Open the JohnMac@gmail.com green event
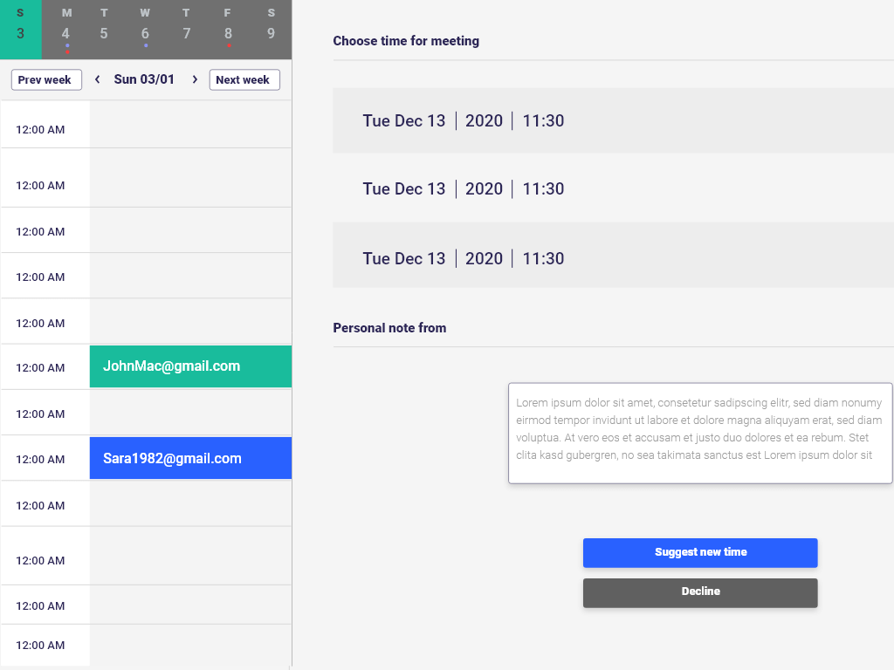 190,366
